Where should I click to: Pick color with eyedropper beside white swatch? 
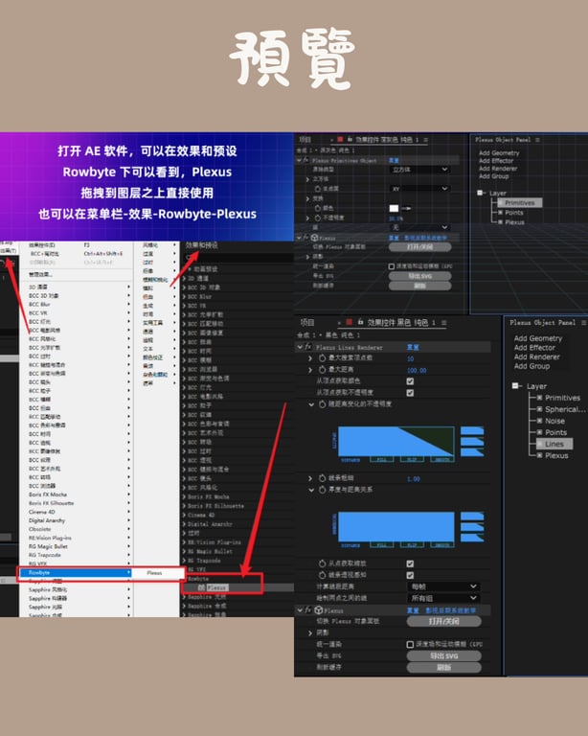(x=406, y=208)
